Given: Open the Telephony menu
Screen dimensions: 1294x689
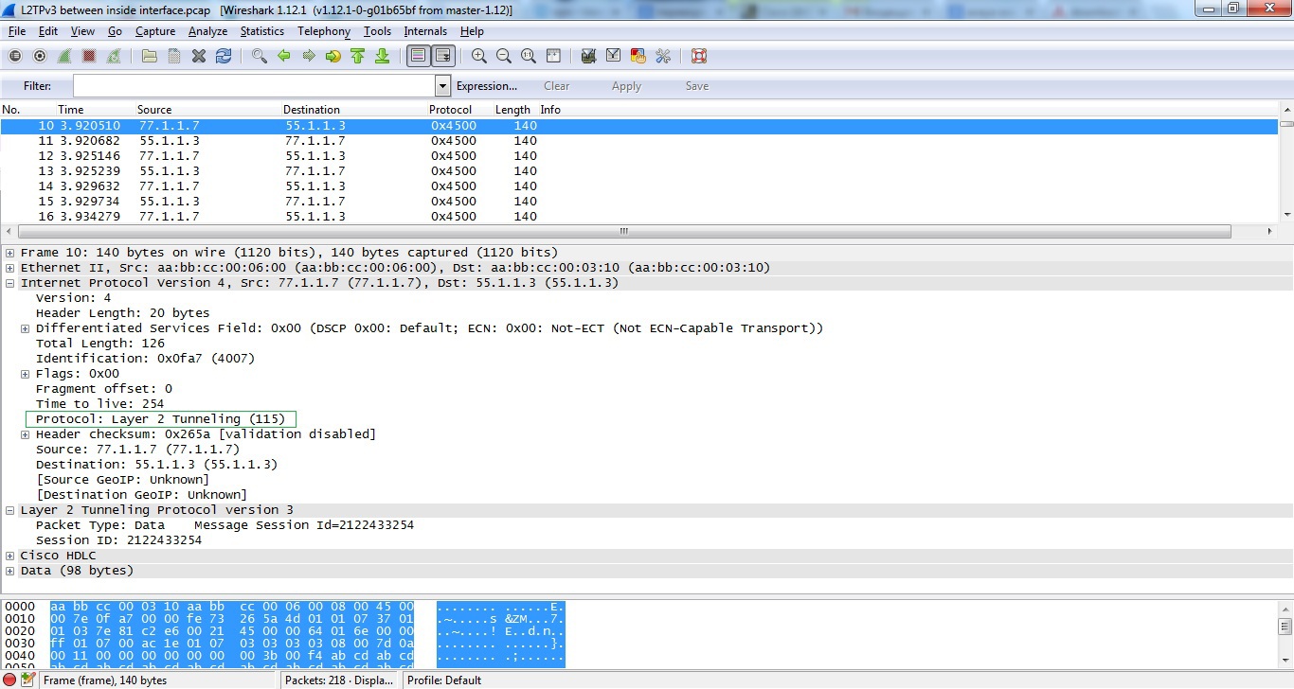Looking at the screenshot, I should pyautogui.click(x=324, y=31).
